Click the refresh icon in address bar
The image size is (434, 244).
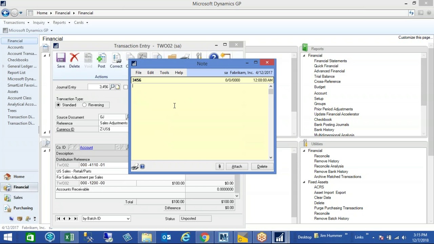[x=411, y=13]
